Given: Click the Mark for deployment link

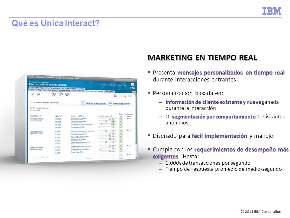Looking at the screenshot, I should (121, 104).
